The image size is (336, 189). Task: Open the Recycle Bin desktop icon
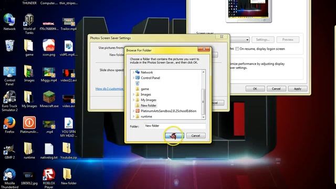pos(9,46)
